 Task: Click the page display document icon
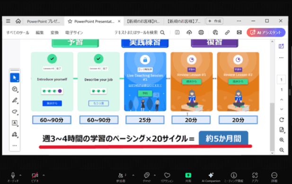[x=282, y=129]
